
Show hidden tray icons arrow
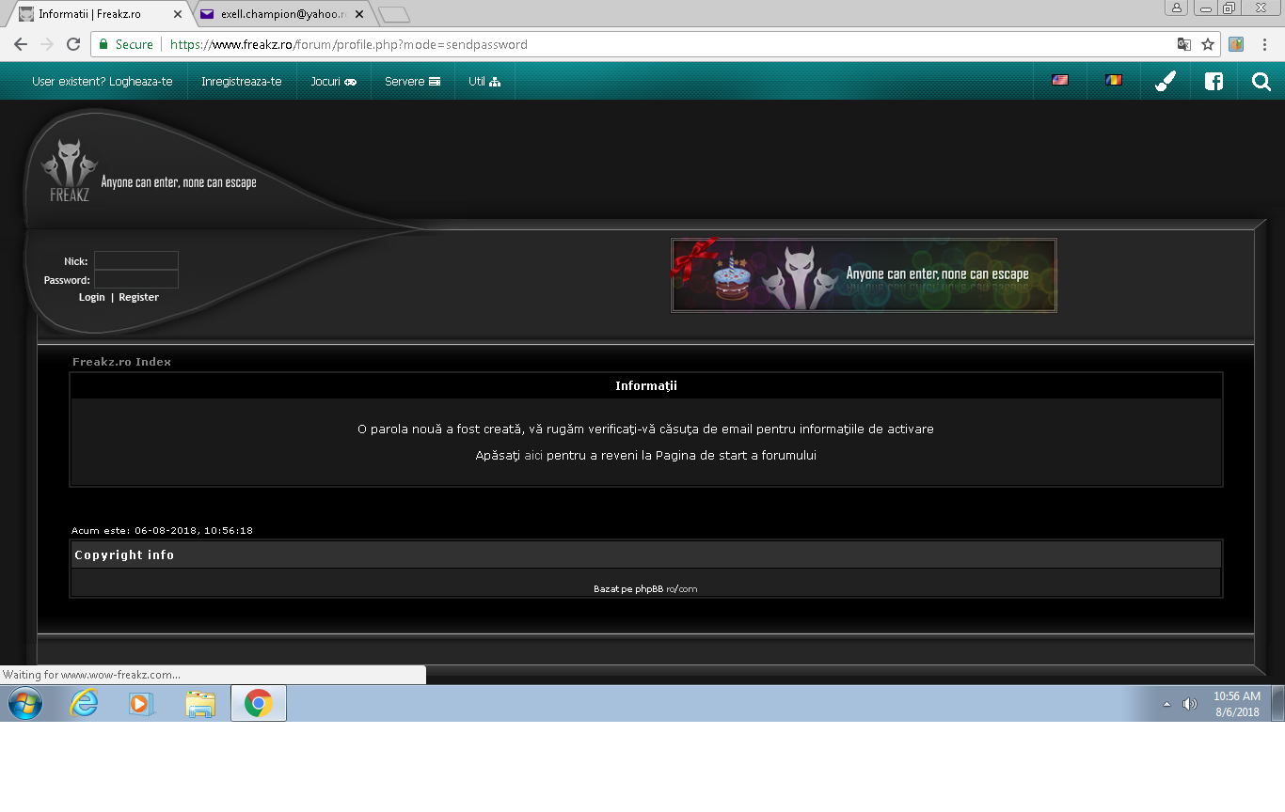(x=1167, y=704)
